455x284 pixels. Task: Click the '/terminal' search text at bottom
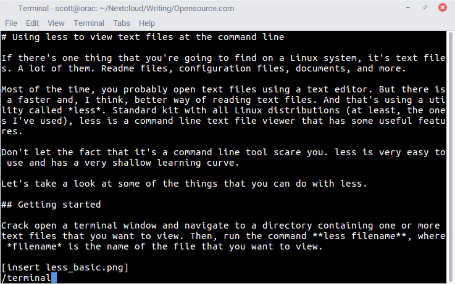27,278
